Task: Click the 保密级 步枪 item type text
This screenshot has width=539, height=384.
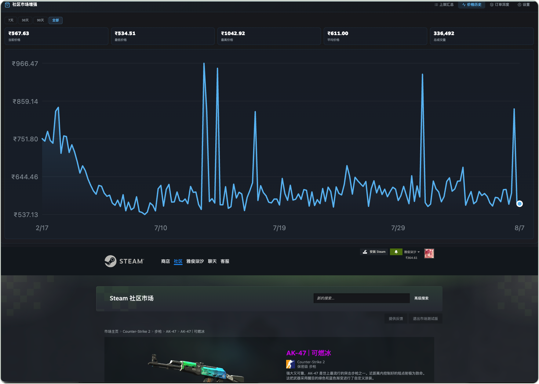Action: pyautogui.click(x=307, y=367)
